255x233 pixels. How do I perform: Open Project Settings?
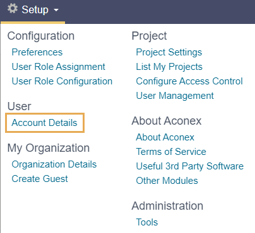click(x=169, y=52)
